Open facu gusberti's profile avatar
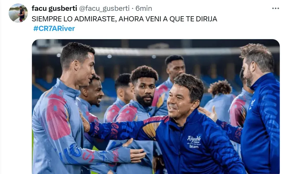The height and width of the screenshot is (174, 282). [18, 13]
